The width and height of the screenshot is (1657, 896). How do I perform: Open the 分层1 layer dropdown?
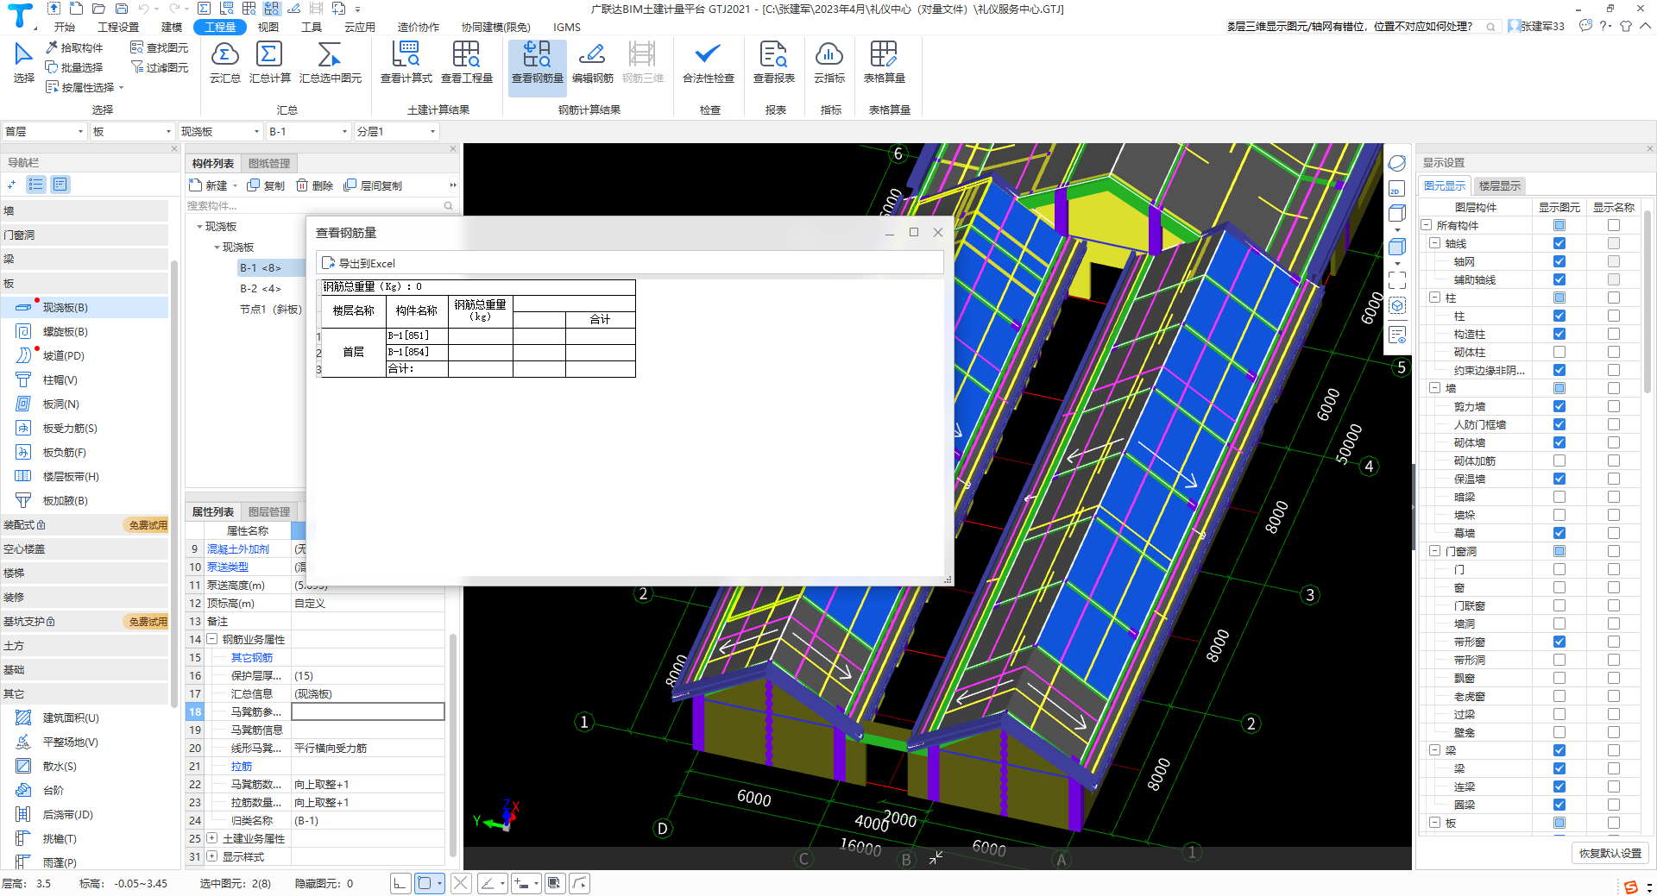396,131
